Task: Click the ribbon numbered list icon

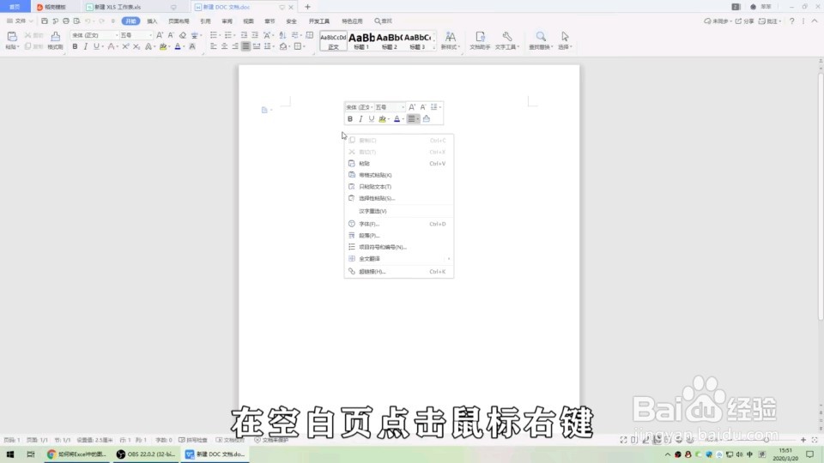Action: point(227,35)
